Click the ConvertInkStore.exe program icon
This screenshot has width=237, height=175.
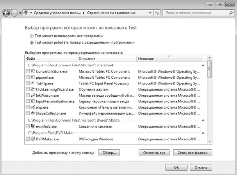pos(33,71)
